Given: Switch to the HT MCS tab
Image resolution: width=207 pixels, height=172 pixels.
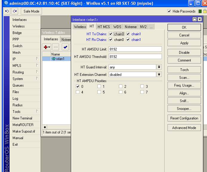Looking at the screenshot, I should [104, 27].
